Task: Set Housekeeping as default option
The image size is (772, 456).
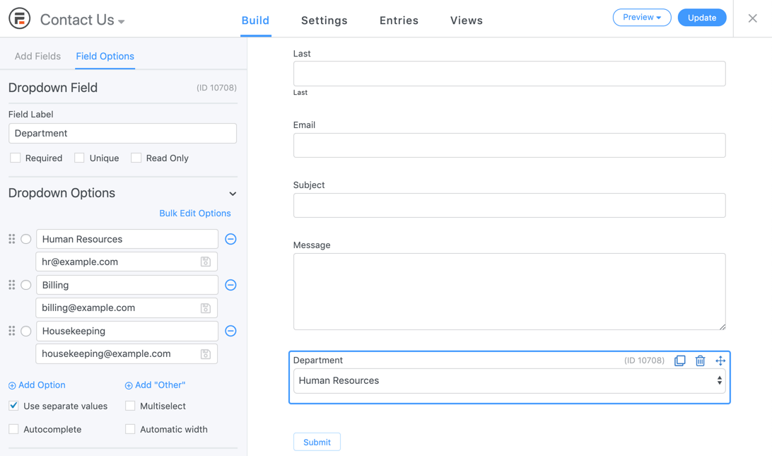Action: point(26,331)
